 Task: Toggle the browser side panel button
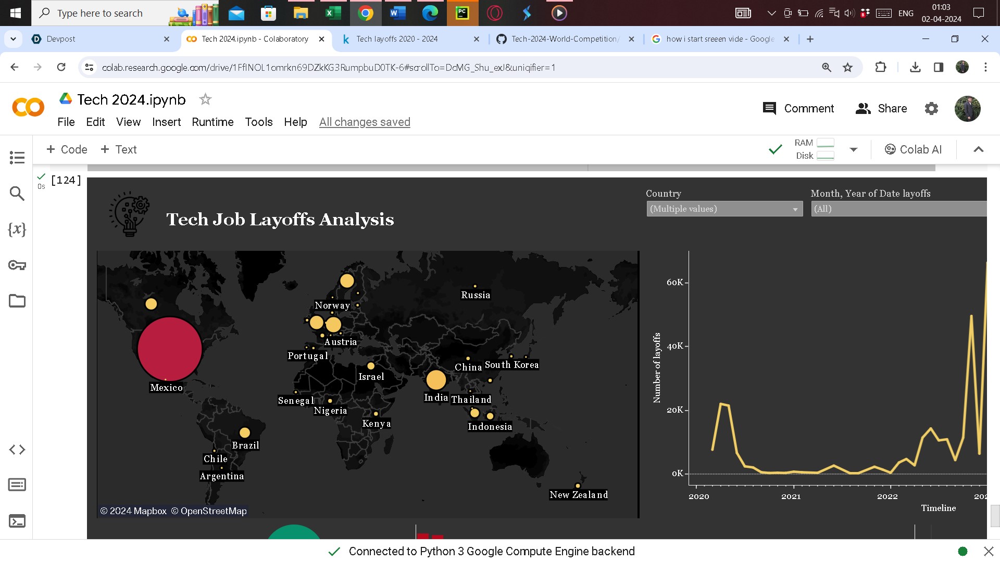pyautogui.click(x=939, y=67)
